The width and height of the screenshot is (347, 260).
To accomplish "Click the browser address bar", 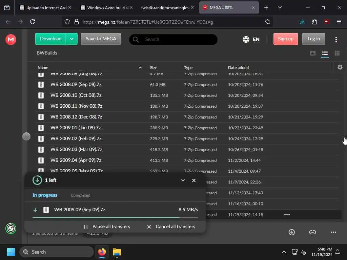I will pyautogui.click(x=167, y=22).
